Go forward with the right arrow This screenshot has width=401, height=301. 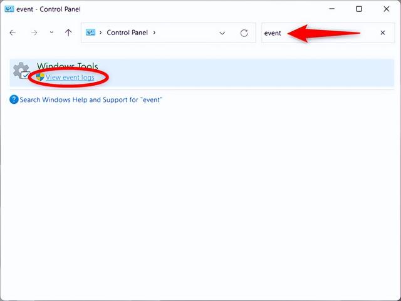click(x=34, y=33)
